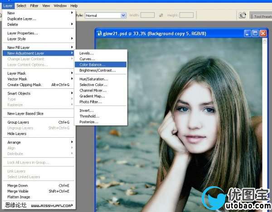
Task: Open the File Browser icon in options bar
Action: point(243,16)
